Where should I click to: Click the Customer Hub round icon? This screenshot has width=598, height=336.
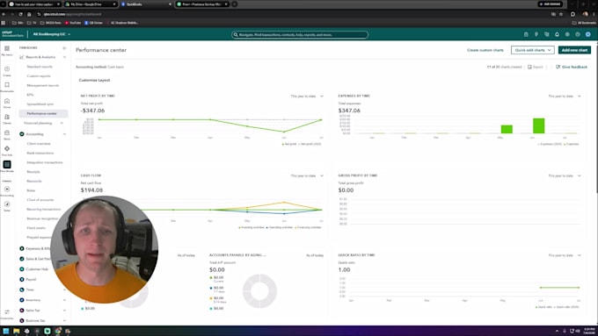22,269
